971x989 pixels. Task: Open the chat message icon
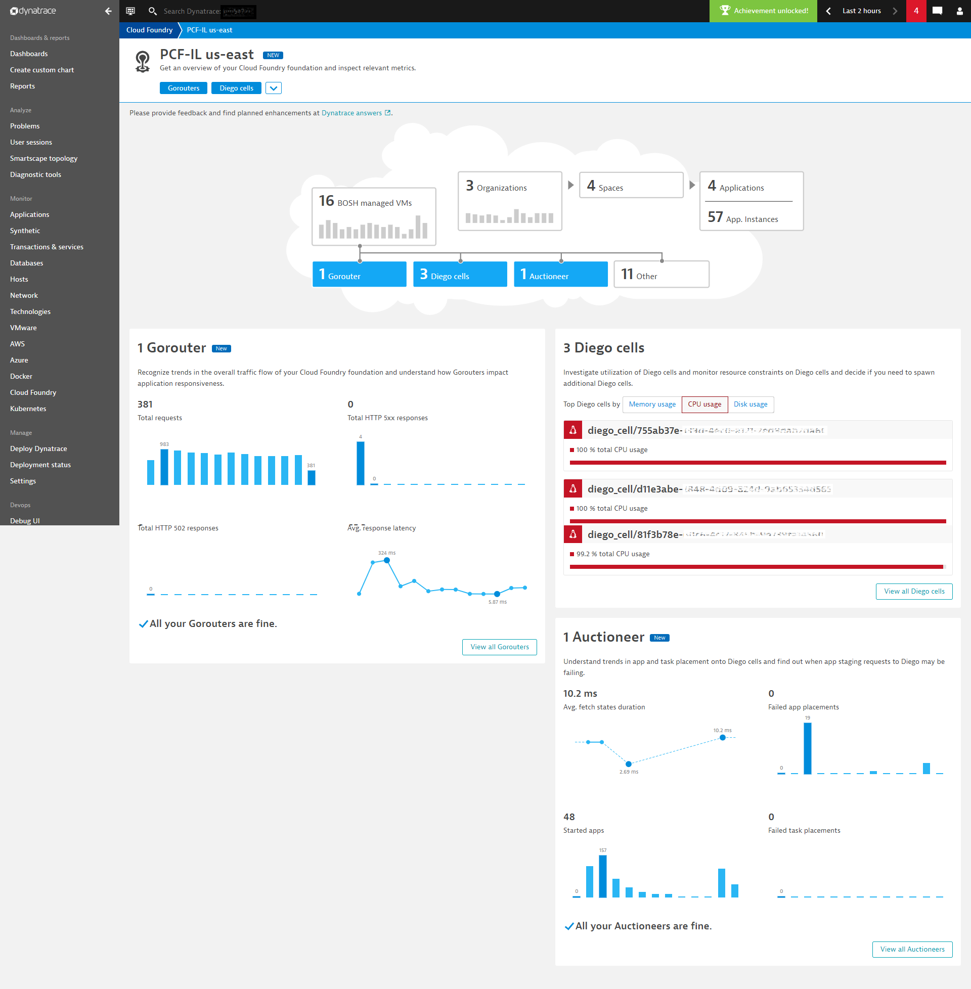[x=937, y=11]
